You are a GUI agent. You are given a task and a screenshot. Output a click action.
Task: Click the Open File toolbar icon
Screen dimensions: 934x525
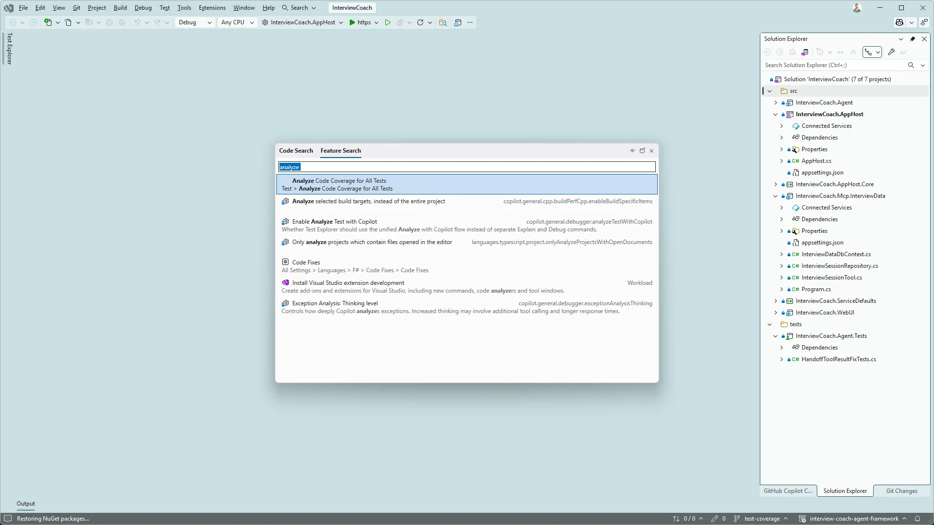[68, 22]
